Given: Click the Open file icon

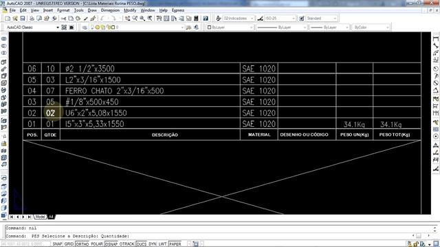Looking at the screenshot, I should 15,19.
